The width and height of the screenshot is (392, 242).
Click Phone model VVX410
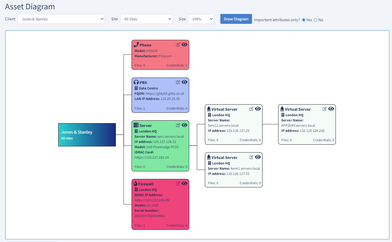tap(152, 51)
